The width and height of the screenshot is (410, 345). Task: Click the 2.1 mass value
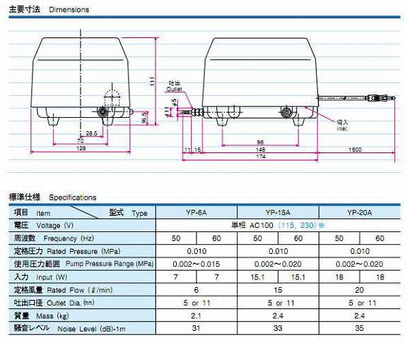(196, 316)
